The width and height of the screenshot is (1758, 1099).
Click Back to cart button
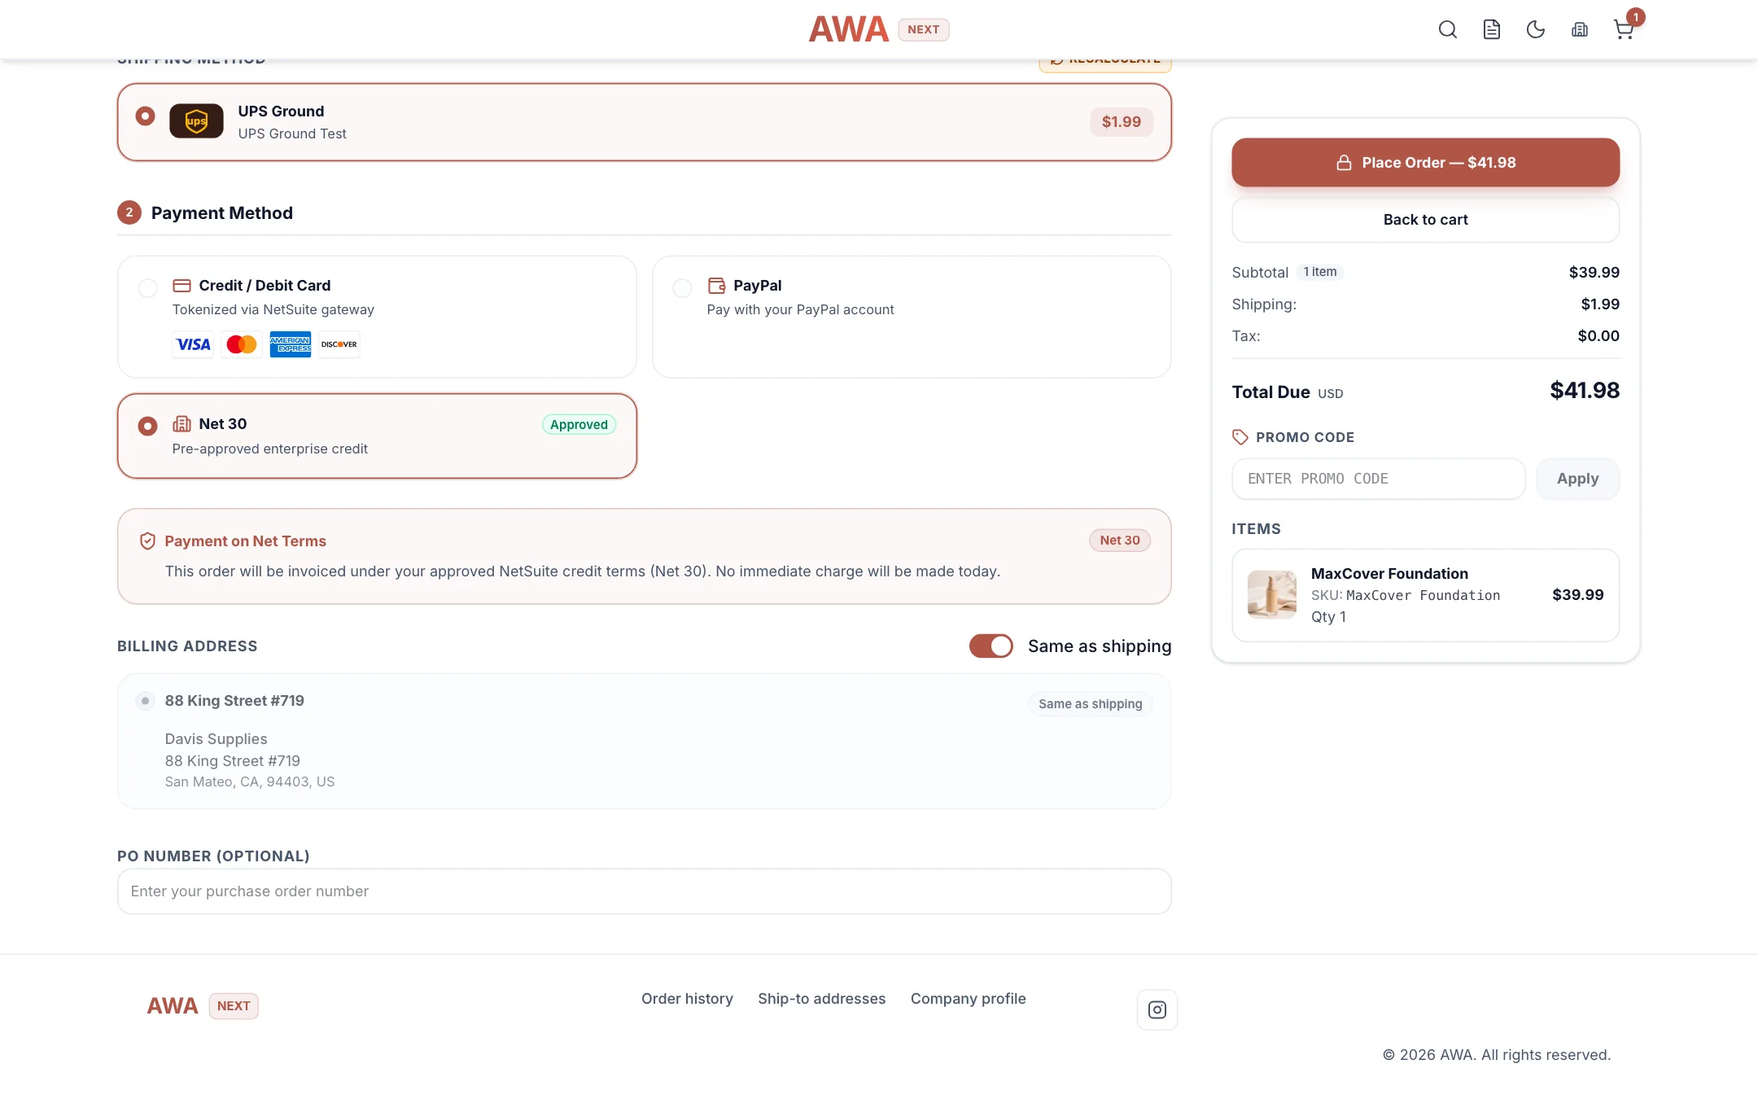pyautogui.click(x=1425, y=220)
